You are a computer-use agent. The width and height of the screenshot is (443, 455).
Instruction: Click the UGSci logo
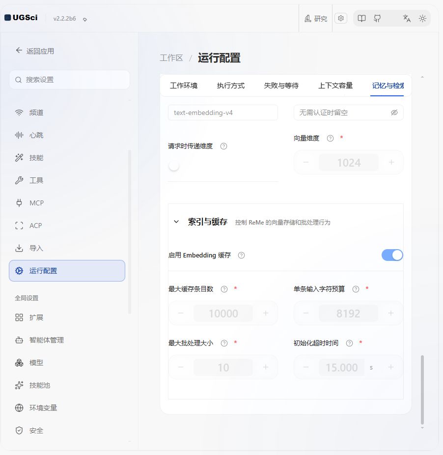click(x=21, y=18)
